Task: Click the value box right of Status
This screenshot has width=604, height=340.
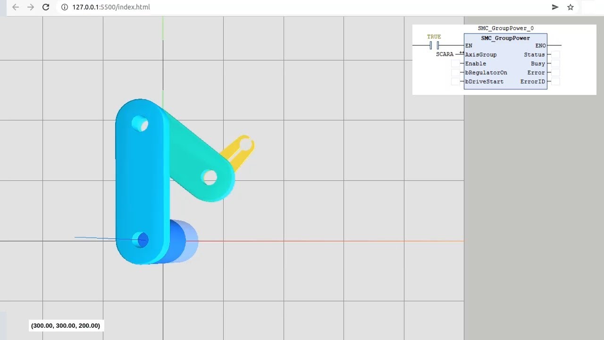Action: [x=556, y=55]
